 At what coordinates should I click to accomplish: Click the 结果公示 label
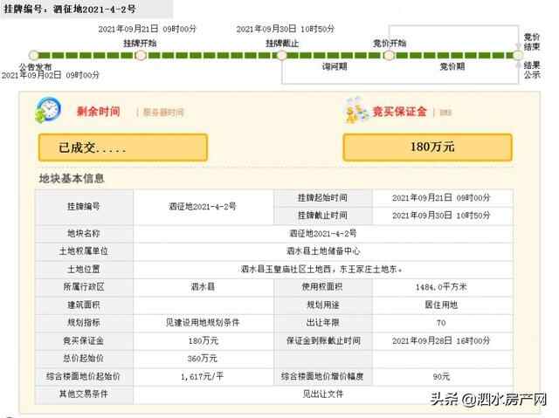532,70
